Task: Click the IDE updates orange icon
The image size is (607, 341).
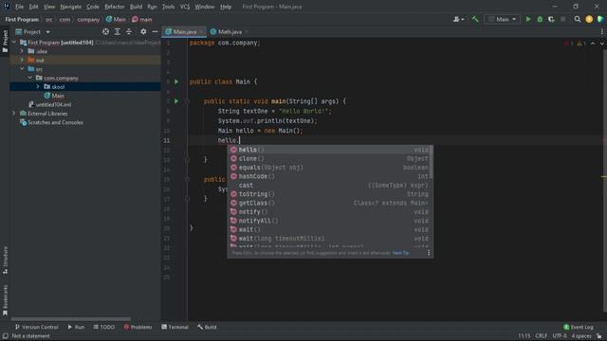Action: coord(589,19)
